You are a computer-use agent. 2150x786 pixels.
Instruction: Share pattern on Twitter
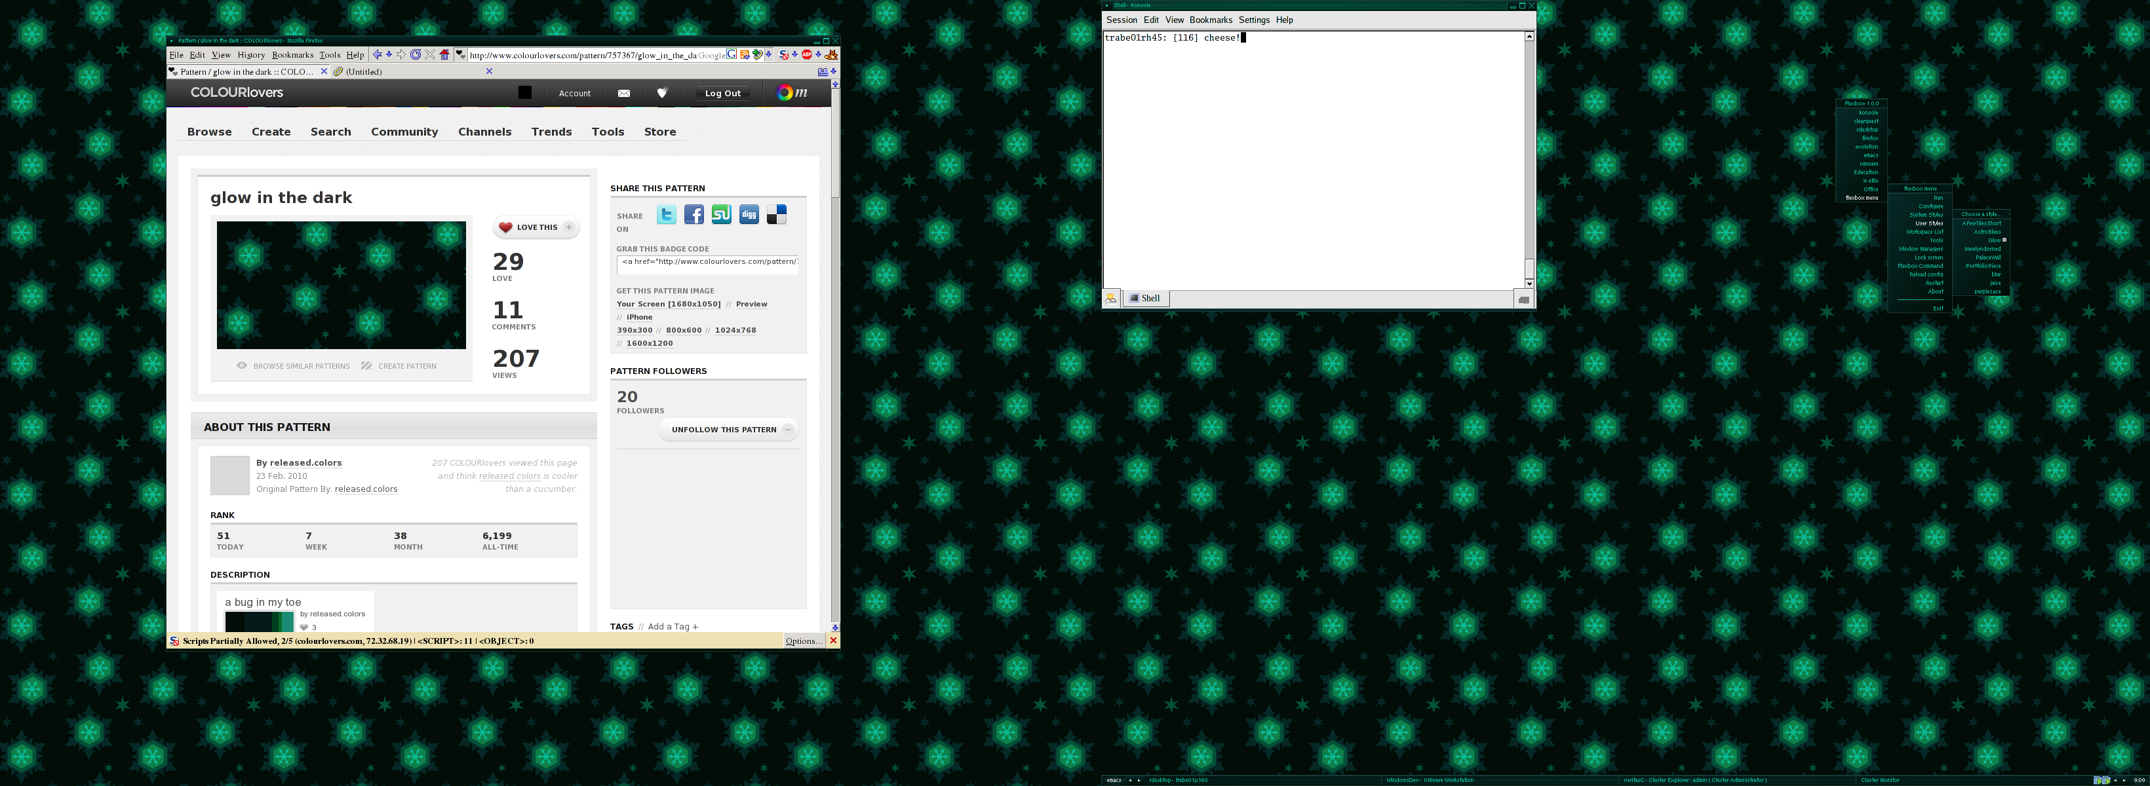tap(666, 215)
